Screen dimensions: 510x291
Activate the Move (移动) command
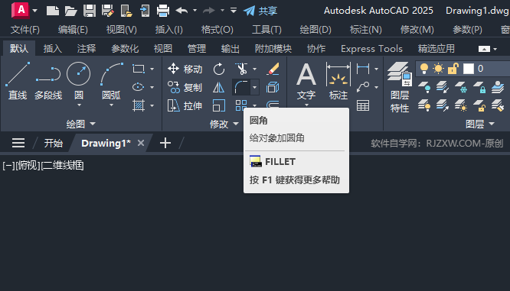185,69
